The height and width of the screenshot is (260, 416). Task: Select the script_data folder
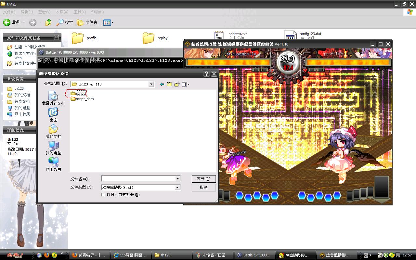(84, 99)
